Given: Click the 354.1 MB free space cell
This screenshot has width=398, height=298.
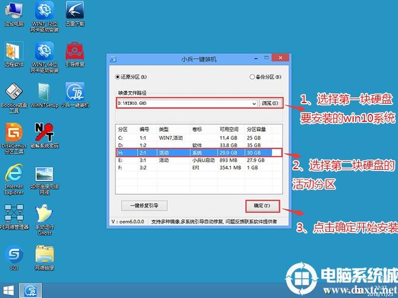Looking at the screenshot, I should pyautogui.click(x=230, y=168).
